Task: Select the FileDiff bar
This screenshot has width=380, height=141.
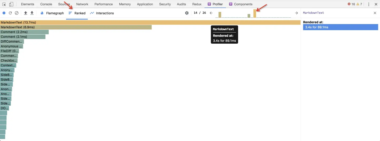Action: pos(9,51)
